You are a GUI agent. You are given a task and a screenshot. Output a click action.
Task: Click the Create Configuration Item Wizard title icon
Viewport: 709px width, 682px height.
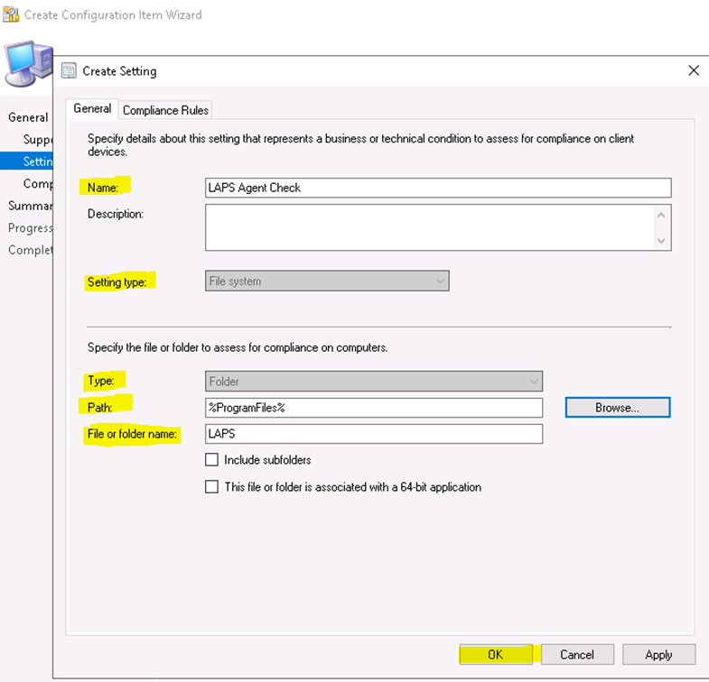pyautogui.click(x=11, y=14)
